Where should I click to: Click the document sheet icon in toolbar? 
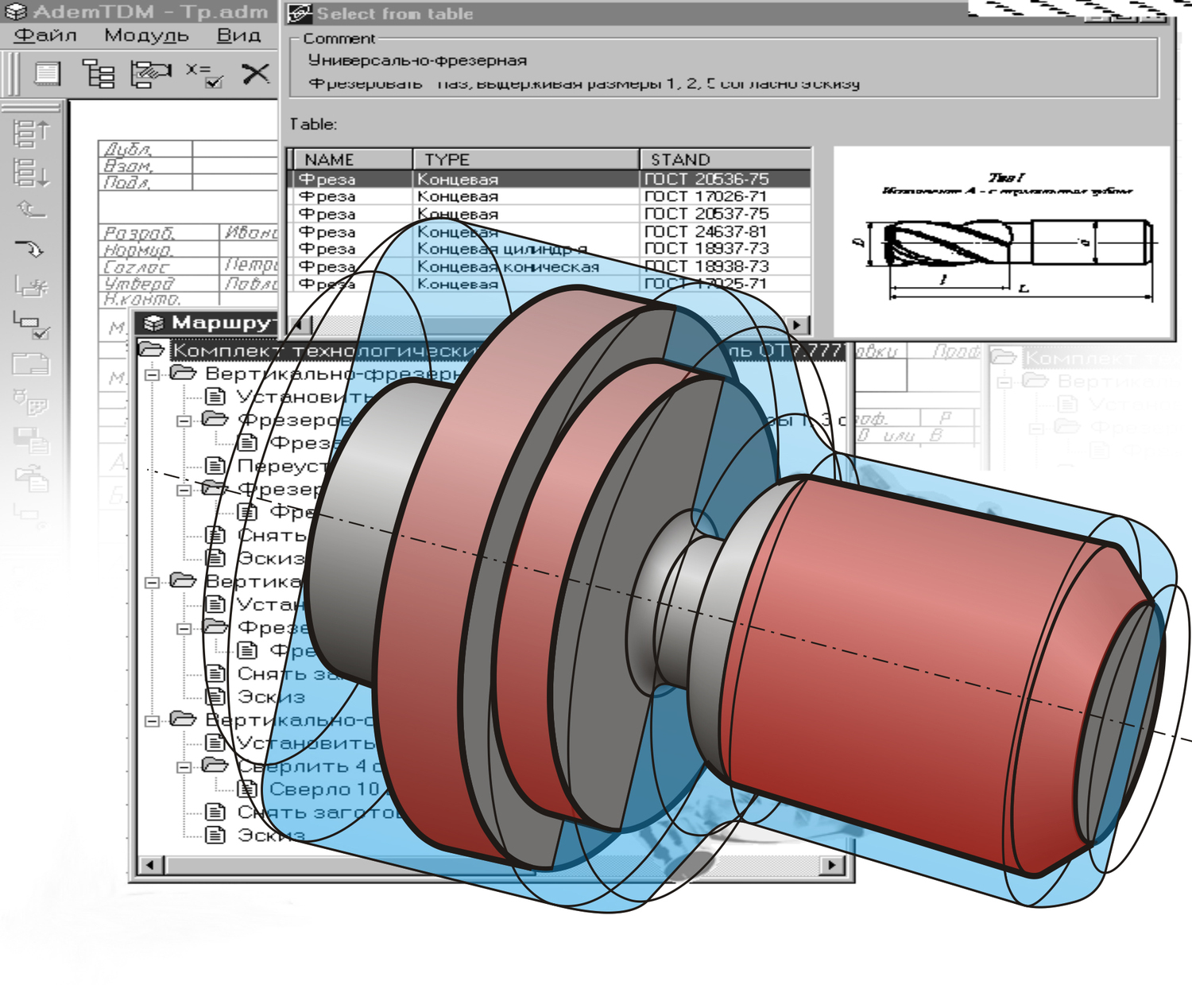48,74
